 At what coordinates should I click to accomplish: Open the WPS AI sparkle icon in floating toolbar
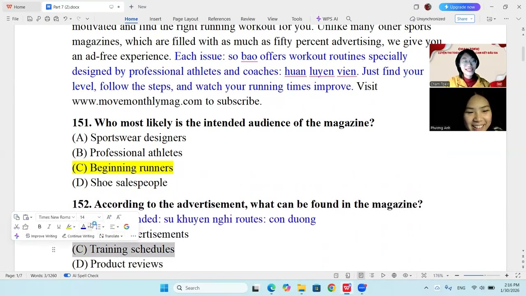[16, 236]
